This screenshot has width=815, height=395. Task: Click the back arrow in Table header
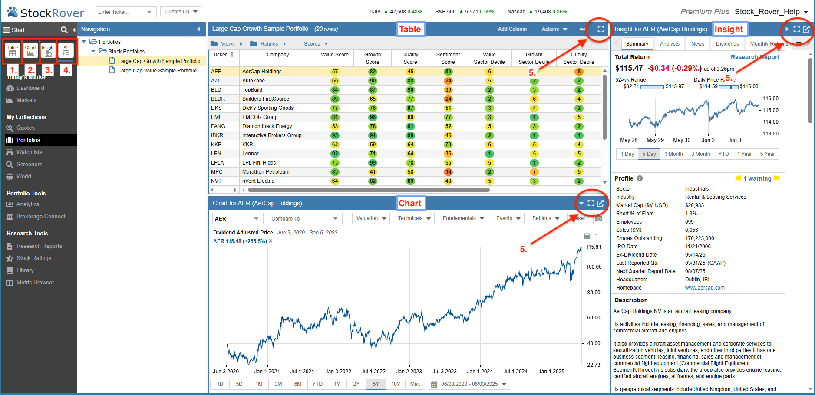tap(582, 29)
